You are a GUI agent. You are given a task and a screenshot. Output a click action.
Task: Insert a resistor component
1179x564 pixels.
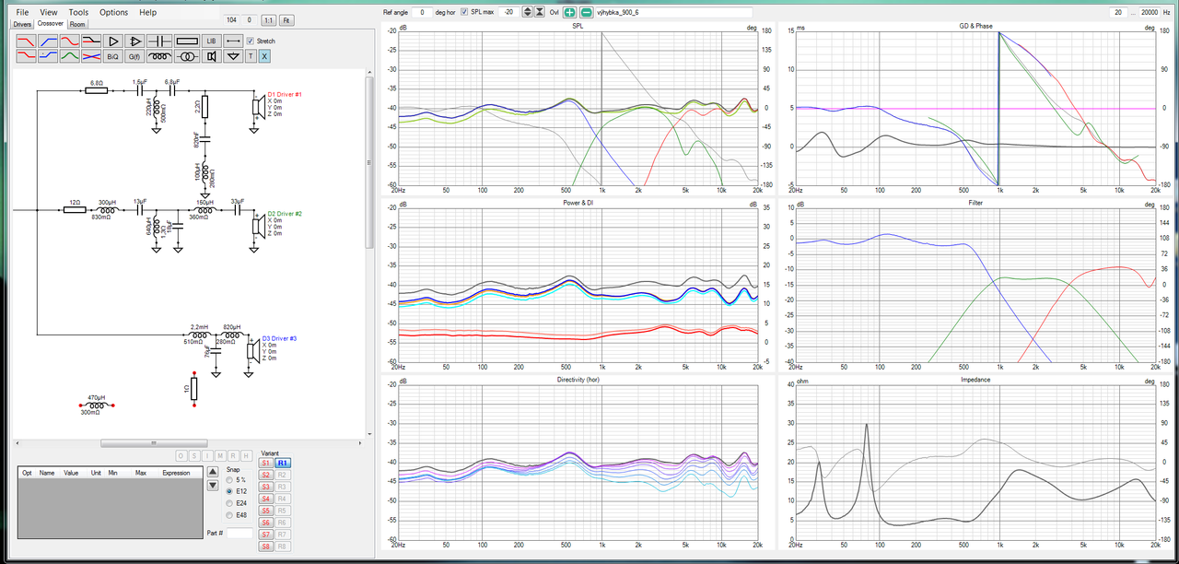coord(187,41)
